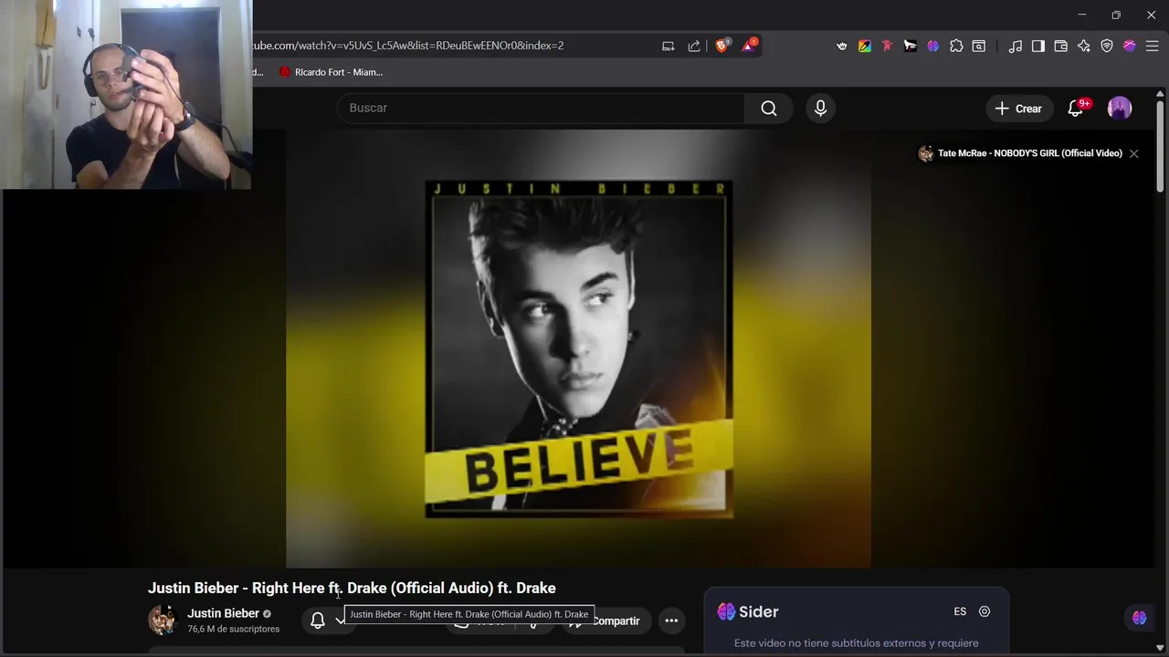Viewport: 1169px width, 657px height.
Task: Open the account avatar menu on YouTube
Action: [1119, 108]
